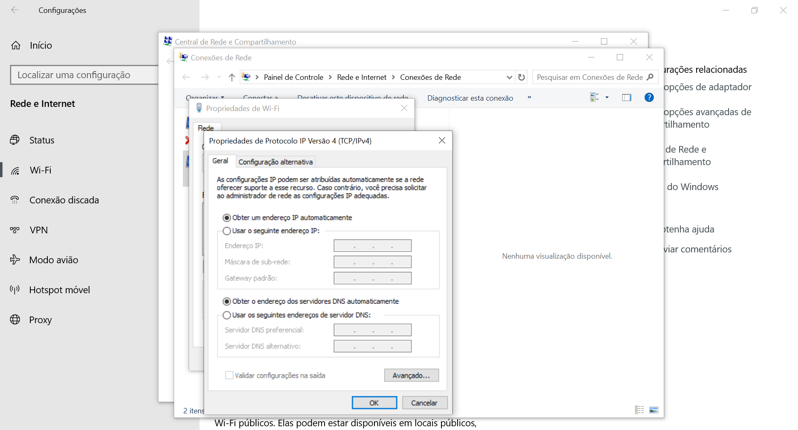Confirm with OK button
This screenshot has width=798, height=430.
pos(374,403)
